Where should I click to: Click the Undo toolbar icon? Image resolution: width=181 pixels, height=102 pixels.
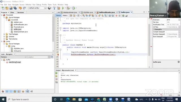point(20,8)
